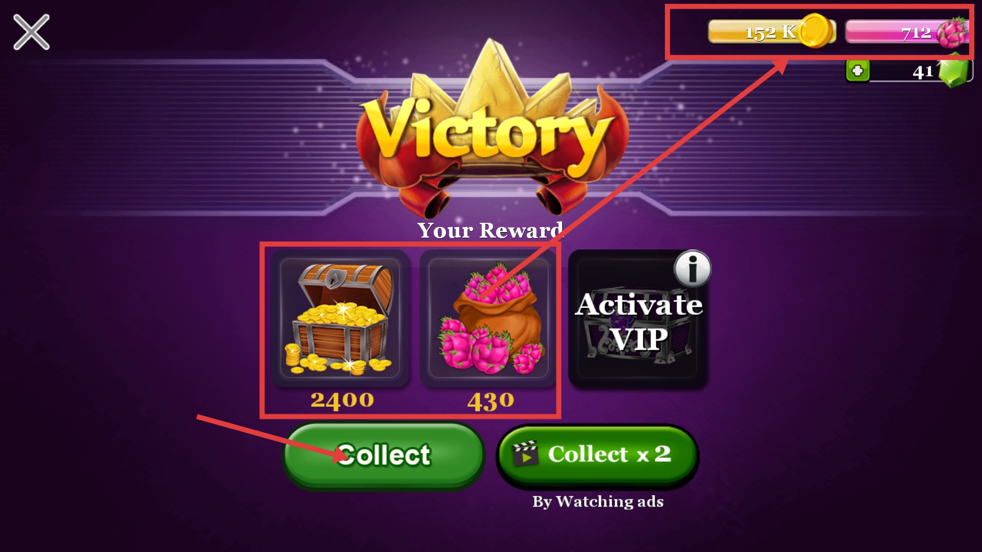Open the VIP info icon
982x552 pixels.
click(693, 268)
